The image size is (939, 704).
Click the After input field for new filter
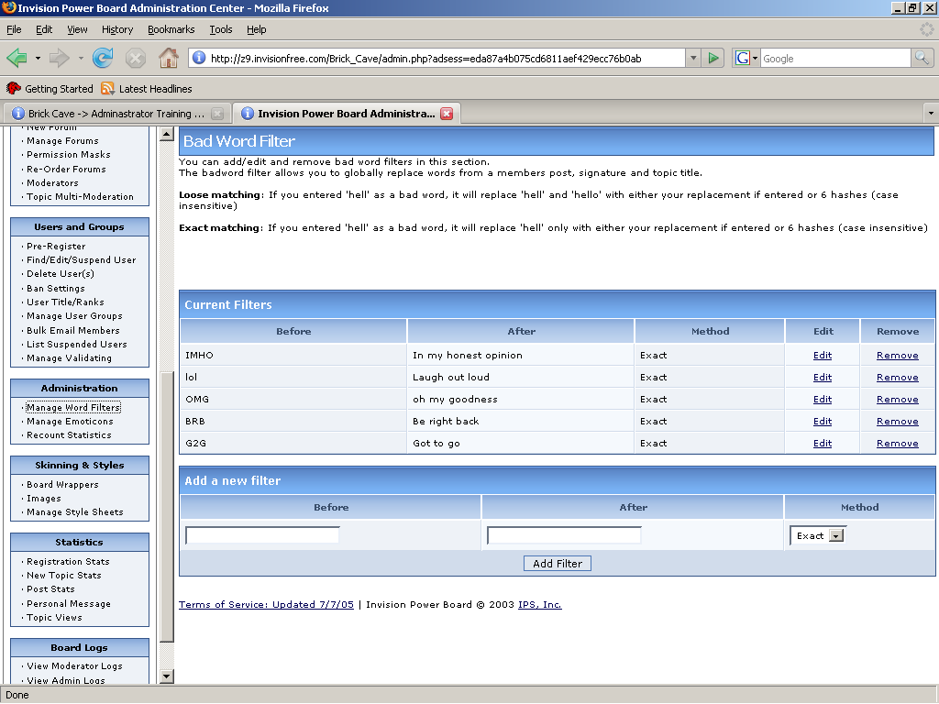pyautogui.click(x=564, y=535)
